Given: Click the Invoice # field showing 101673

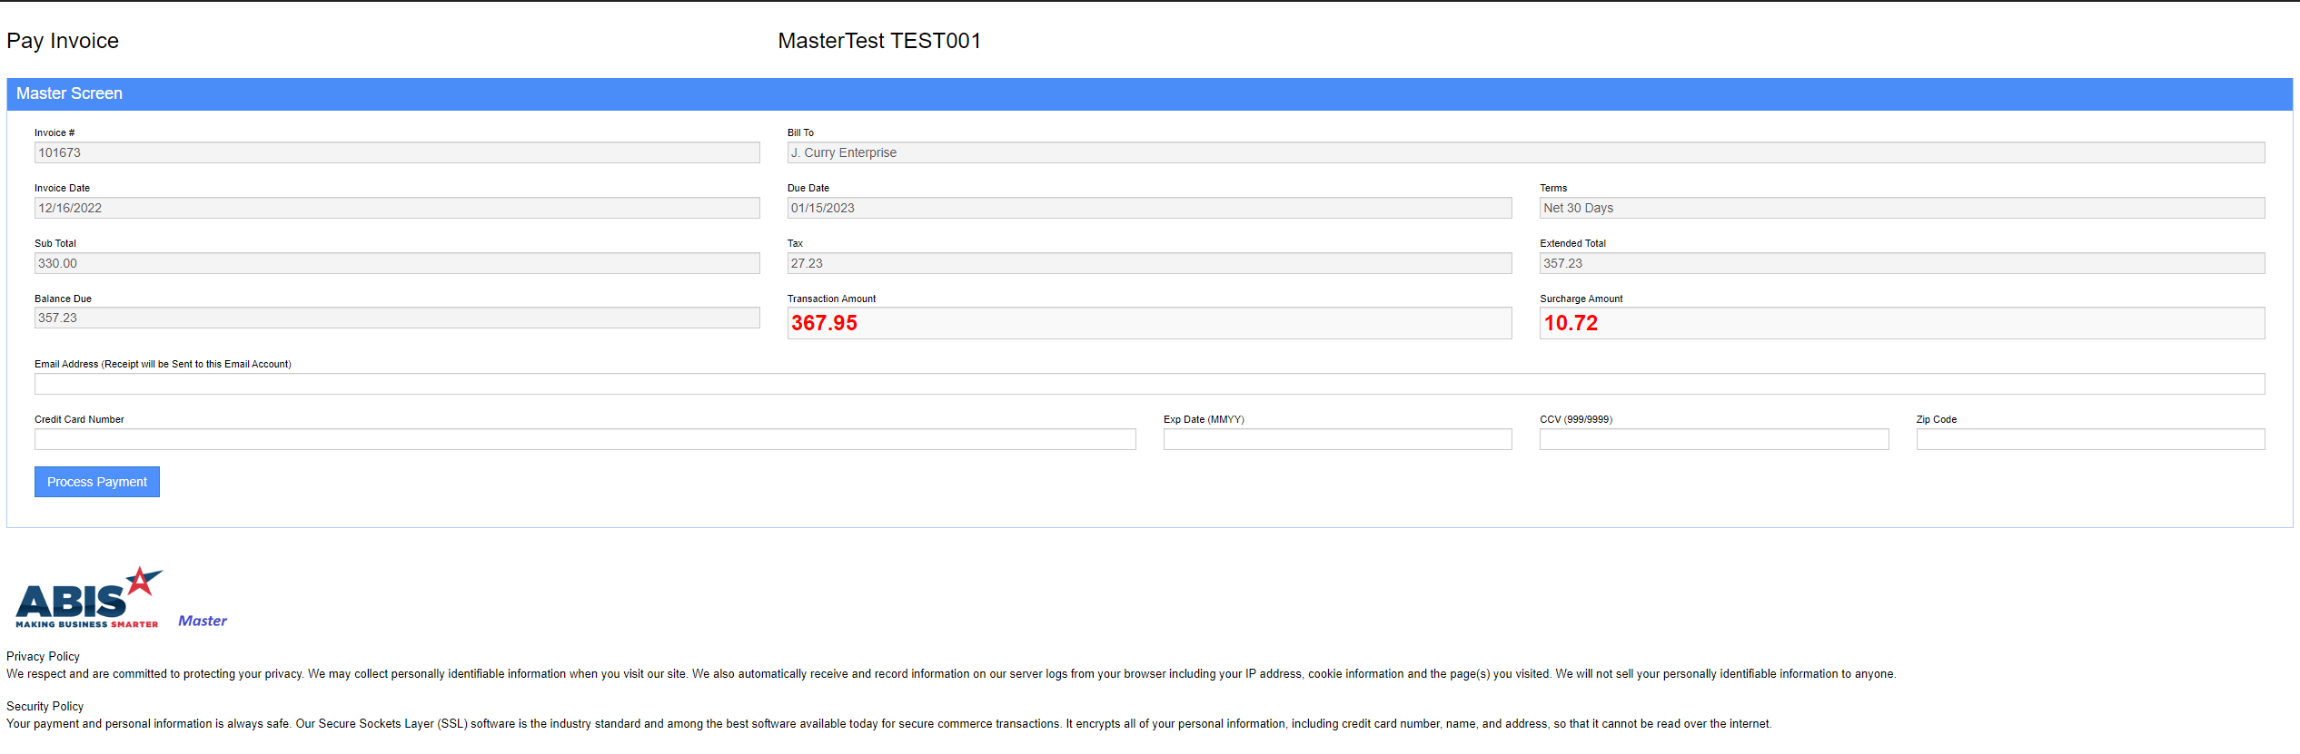Looking at the screenshot, I should point(397,152).
